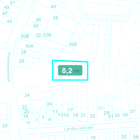The width and height of the screenshot is (140, 140).
Task: Select house number 28 parcel
Action: click(x=23, y=52)
